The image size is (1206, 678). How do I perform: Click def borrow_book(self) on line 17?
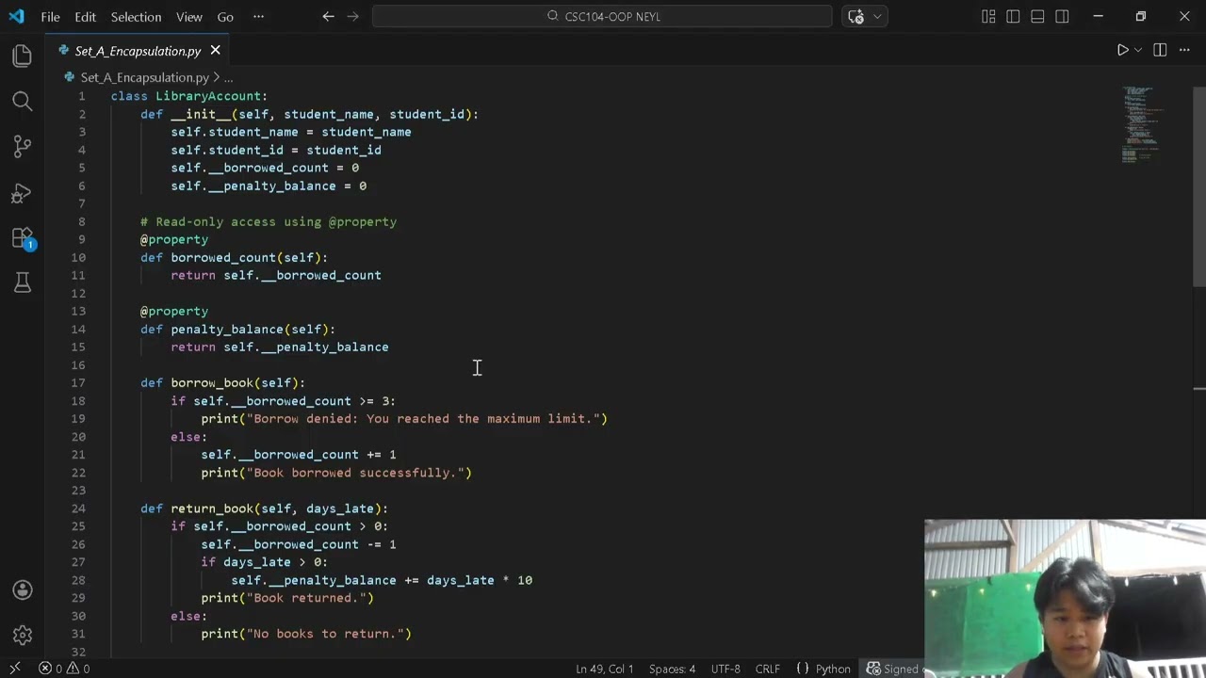coord(222,382)
